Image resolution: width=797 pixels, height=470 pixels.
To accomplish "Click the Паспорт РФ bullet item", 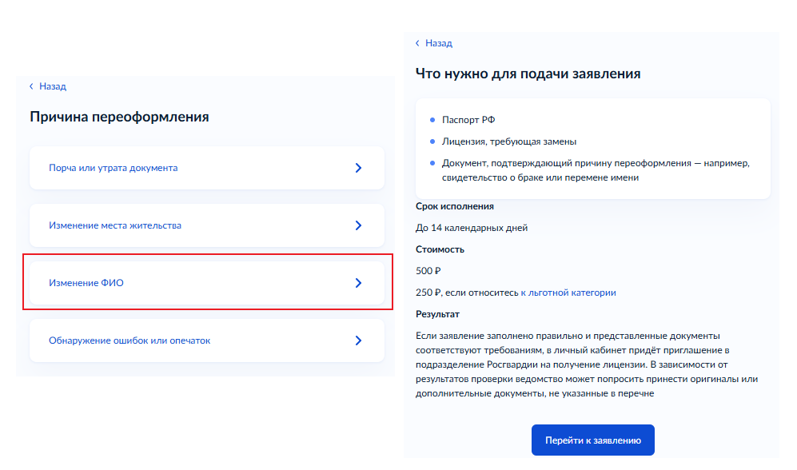I will [x=468, y=120].
